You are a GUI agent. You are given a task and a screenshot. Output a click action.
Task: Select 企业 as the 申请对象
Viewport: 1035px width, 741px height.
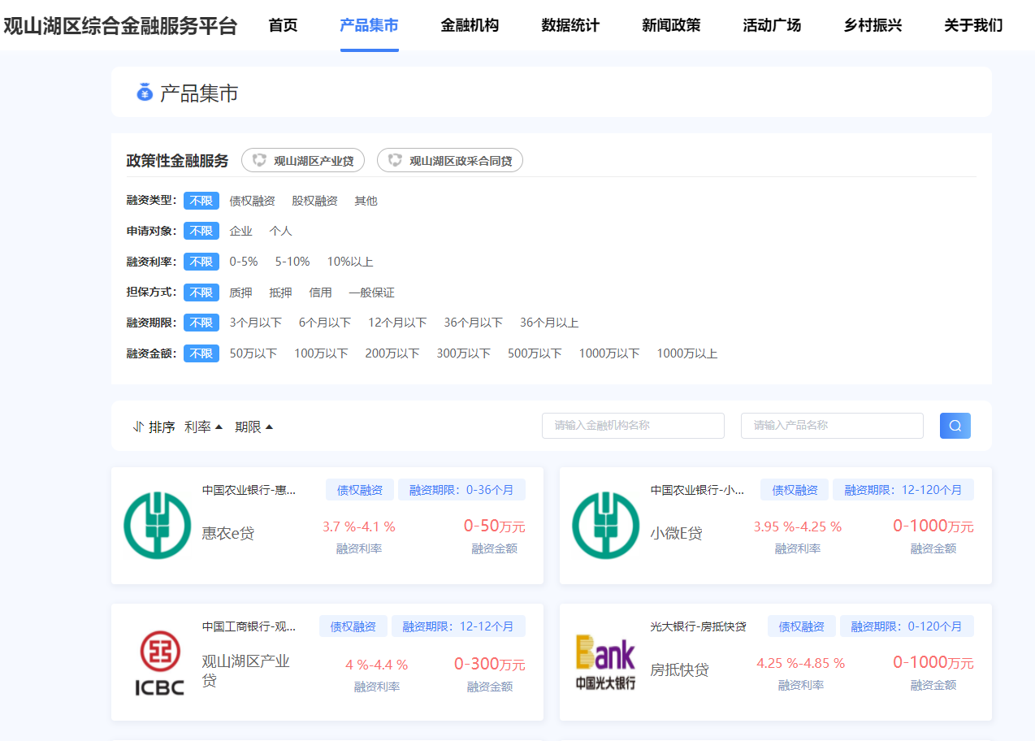click(x=240, y=232)
